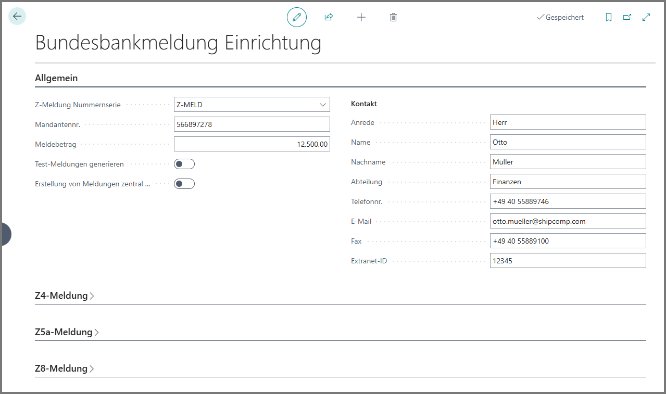
Task: Open page in new window icon
Action: (x=627, y=17)
